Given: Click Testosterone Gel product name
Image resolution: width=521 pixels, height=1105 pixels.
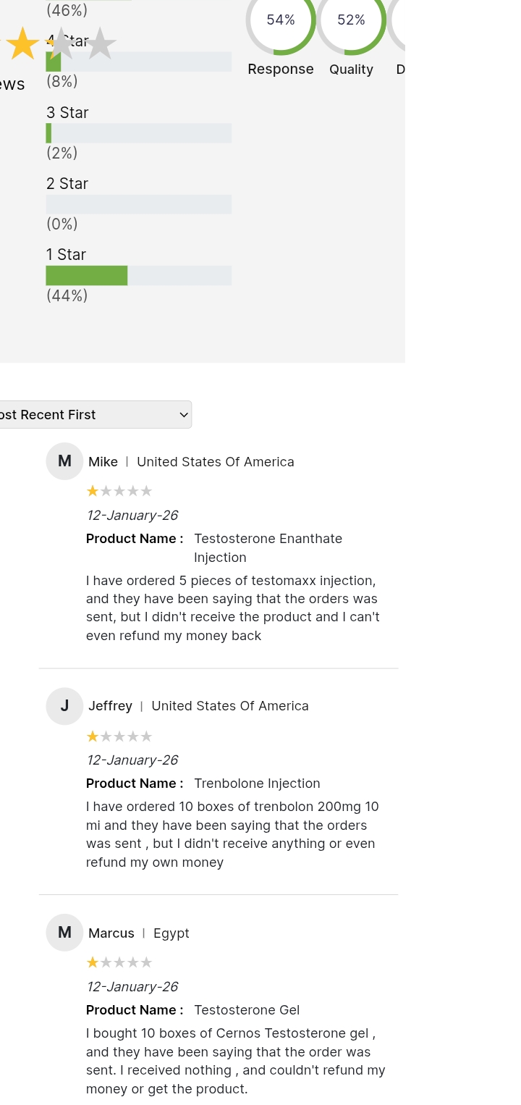Looking at the screenshot, I should pyautogui.click(x=247, y=1010).
